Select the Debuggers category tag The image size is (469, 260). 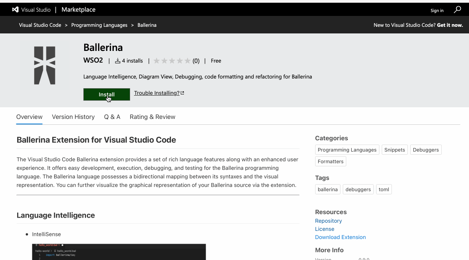pyautogui.click(x=426, y=150)
